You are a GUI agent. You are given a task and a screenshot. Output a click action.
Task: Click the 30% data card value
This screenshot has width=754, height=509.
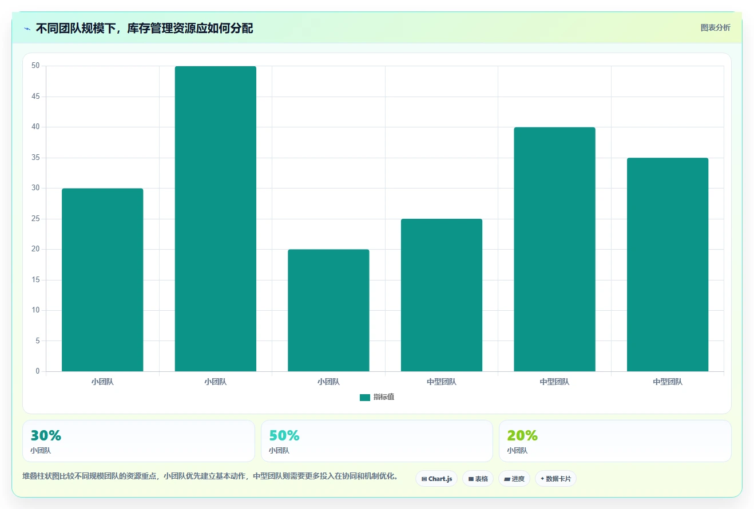pyautogui.click(x=46, y=435)
